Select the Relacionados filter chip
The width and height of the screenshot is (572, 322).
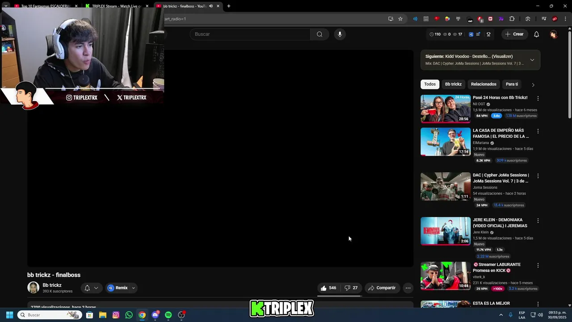(x=484, y=84)
